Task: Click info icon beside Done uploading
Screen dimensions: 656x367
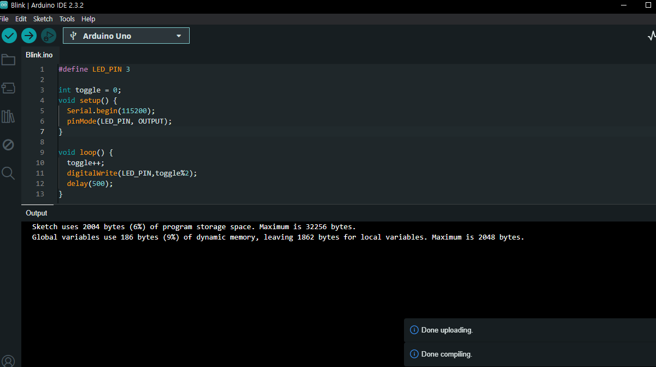Action: point(414,330)
